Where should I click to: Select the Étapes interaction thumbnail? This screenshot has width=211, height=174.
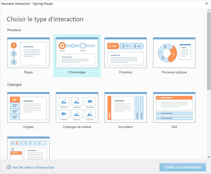point(28,53)
